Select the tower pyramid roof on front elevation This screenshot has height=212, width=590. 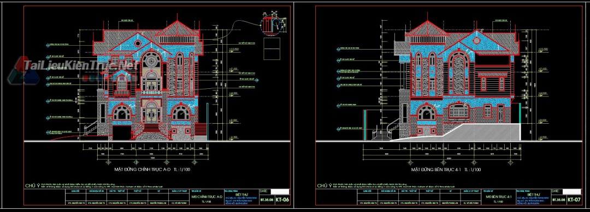tap(177, 29)
